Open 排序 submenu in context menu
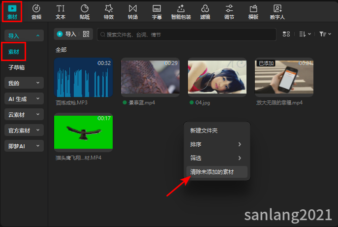 coord(217,144)
